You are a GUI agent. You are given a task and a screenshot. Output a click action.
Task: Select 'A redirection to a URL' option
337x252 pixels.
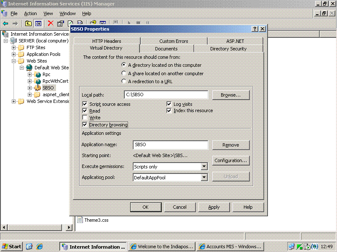pyautogui.click(x=123, y=81)
